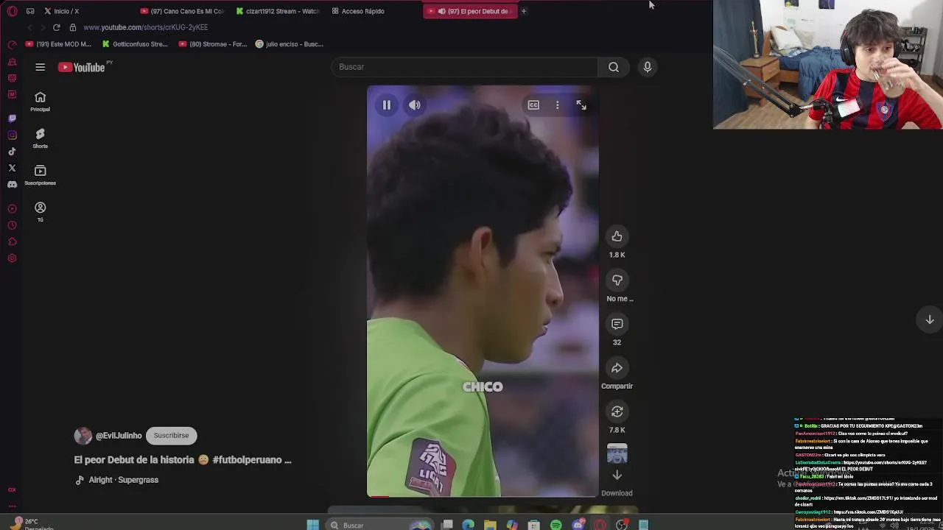943x530 pixels.
Task: Switch to the Inicio / X tab
Action: tap(66, 11)
